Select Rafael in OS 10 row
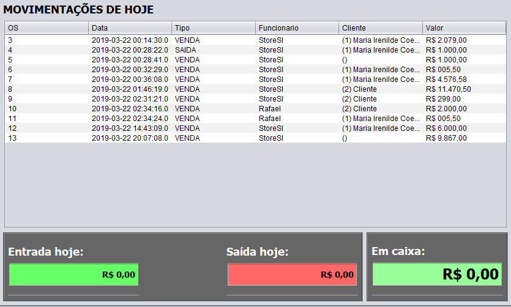Image resolution: width=511 pixels, height=307 pixels. coord(270,108)
